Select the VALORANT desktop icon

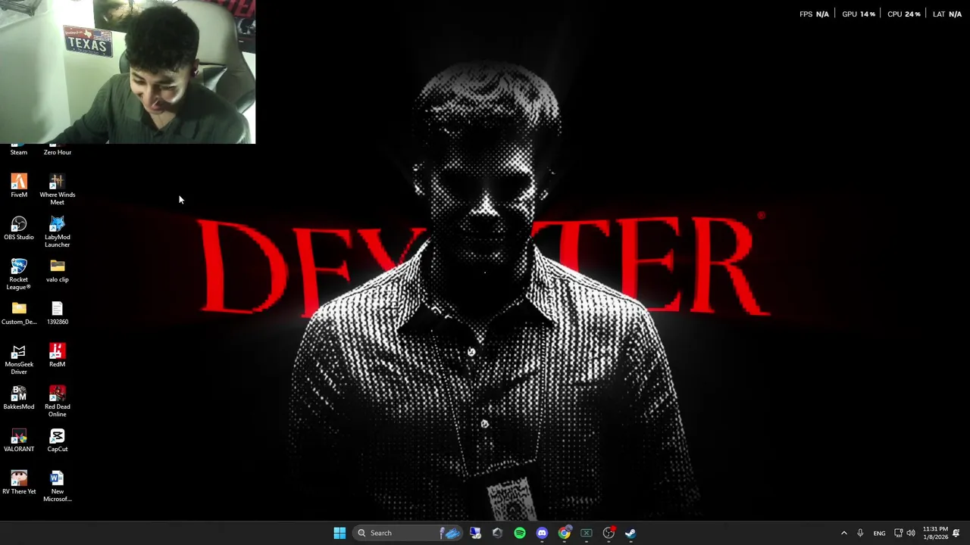point(19,441)
